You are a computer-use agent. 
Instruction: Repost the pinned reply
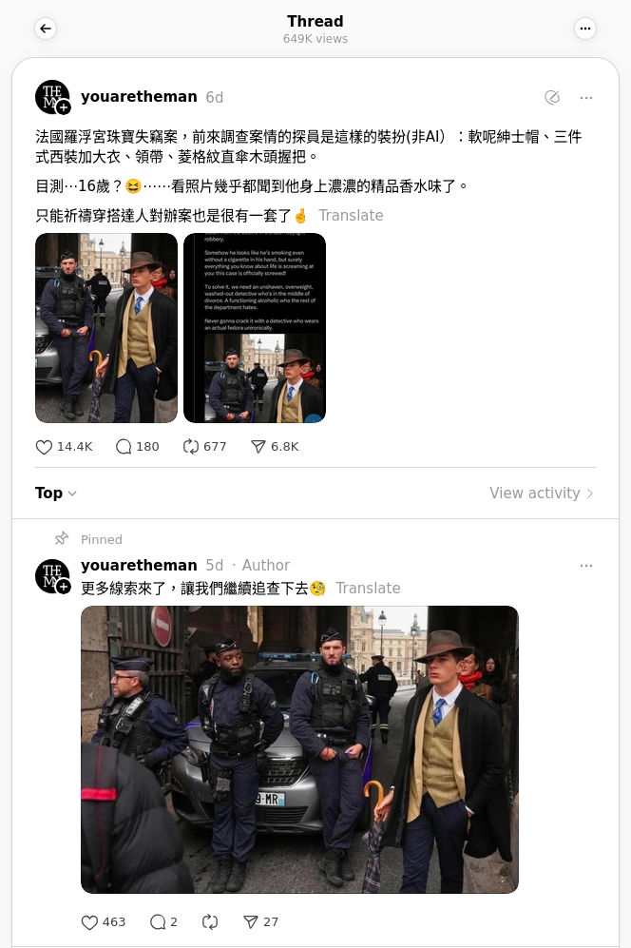(x=210, y=922)
